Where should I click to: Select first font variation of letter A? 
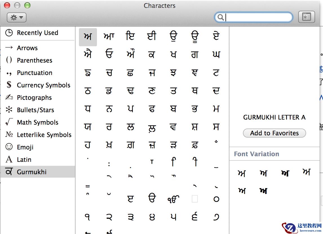pyautogui.click(x=242, y=173)
